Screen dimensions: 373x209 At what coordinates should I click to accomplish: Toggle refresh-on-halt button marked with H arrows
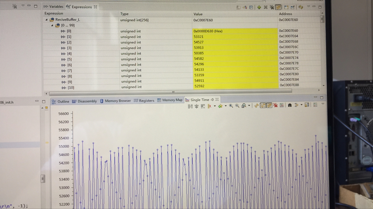tap(263, 105)
